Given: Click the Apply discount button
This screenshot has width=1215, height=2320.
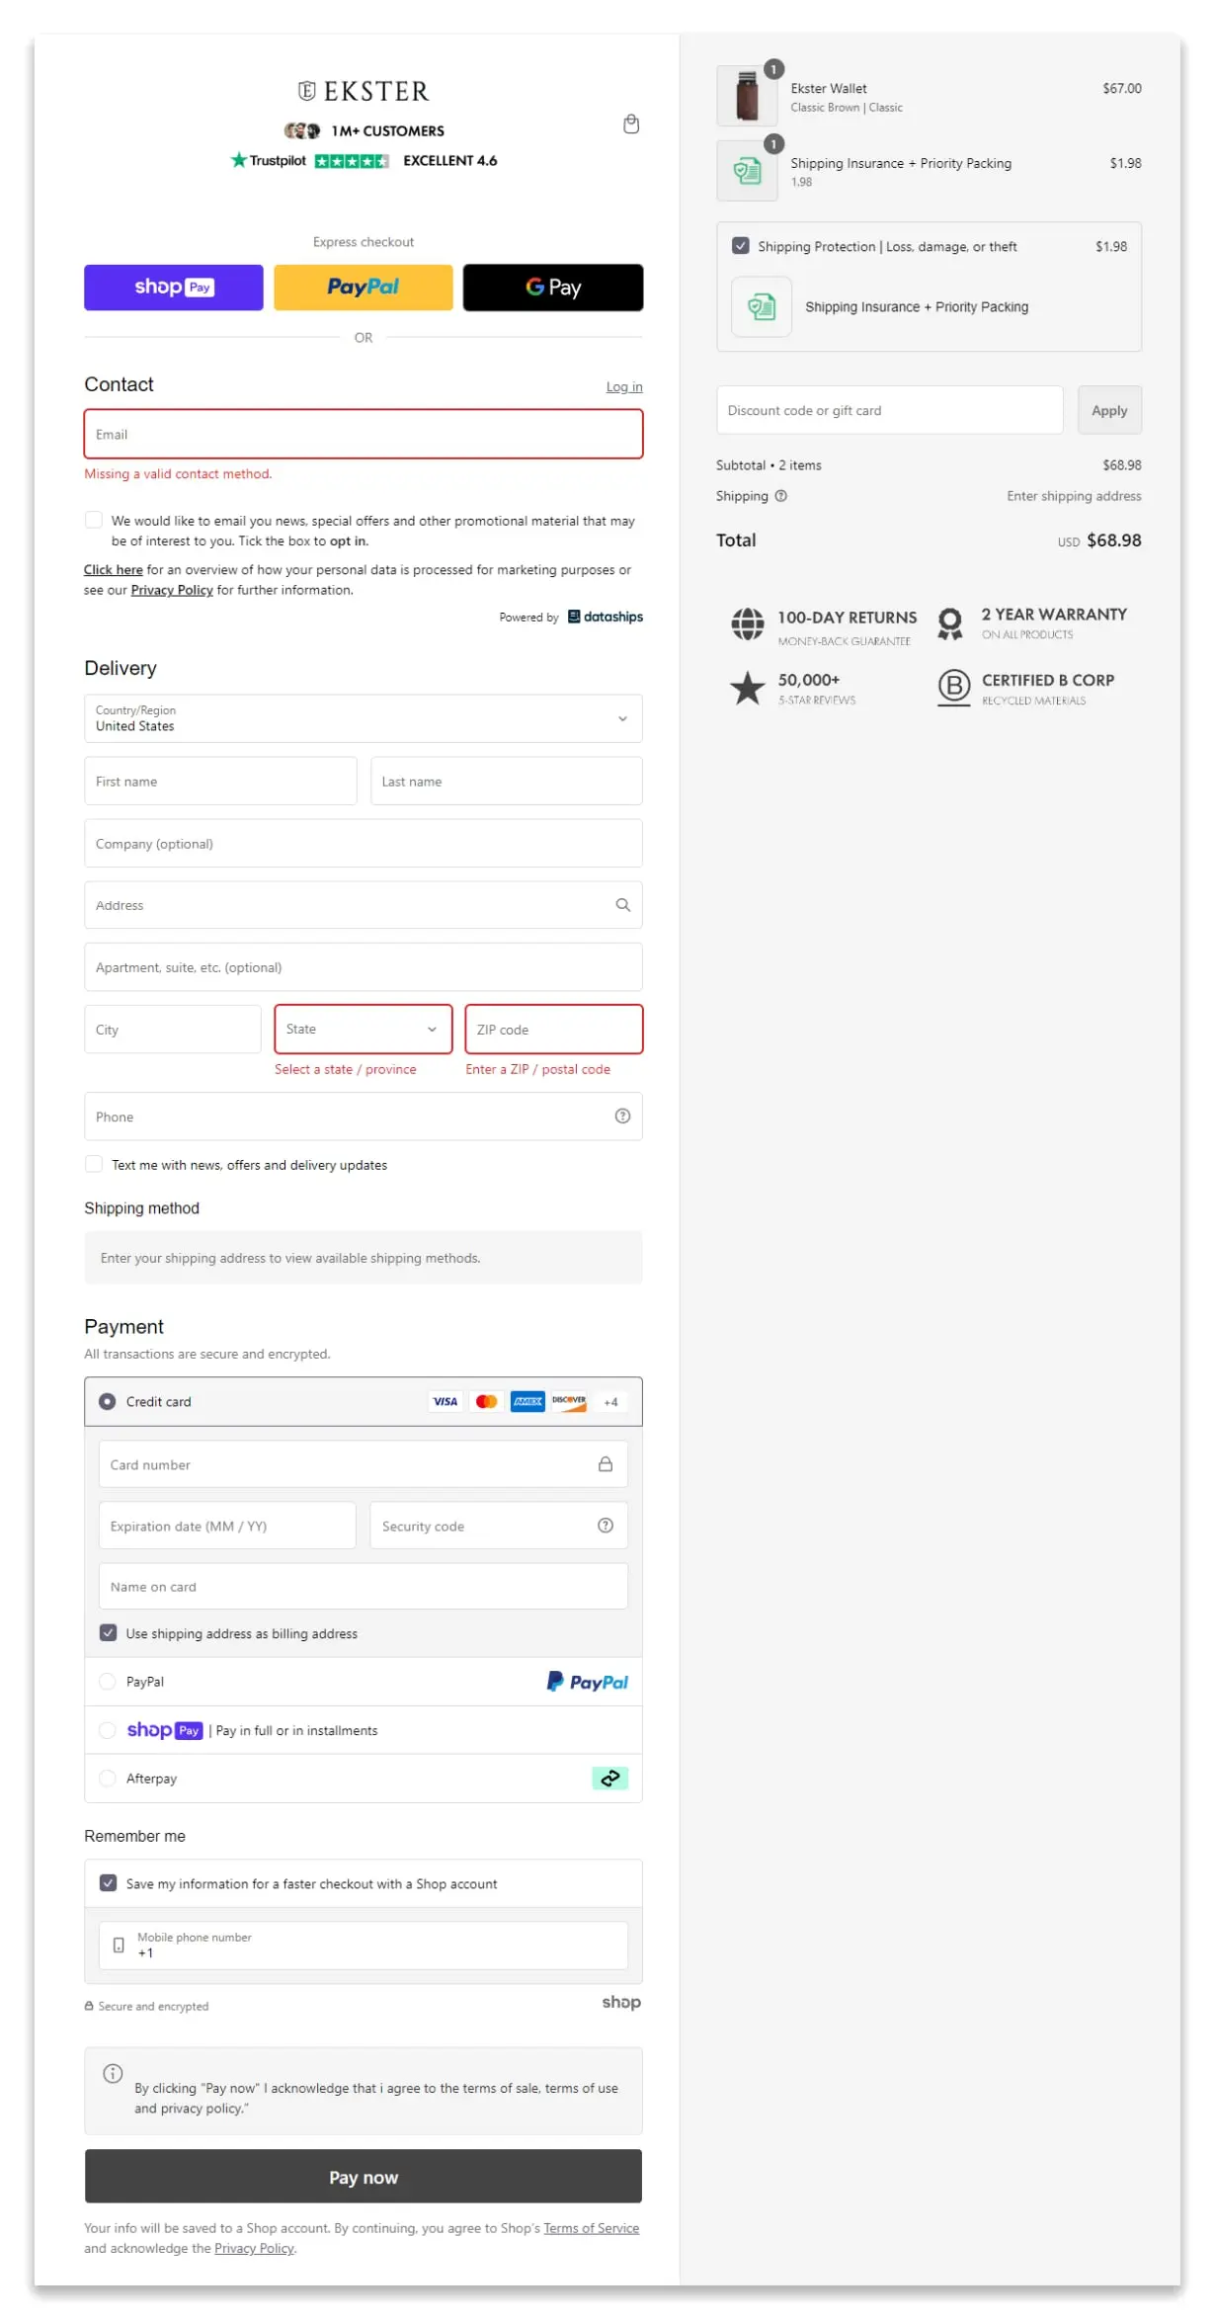Looking at the screenshot, I should pyautogui.click(x=1109, y=410).
